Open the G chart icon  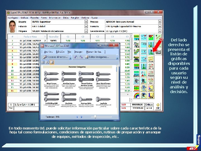click(x=137, y=81)
